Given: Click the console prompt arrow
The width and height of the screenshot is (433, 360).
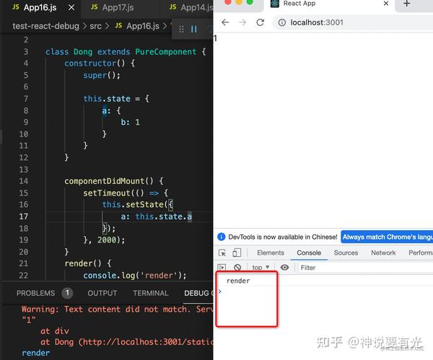Looking at the screenshot, I should pyautogui.click(x=220, y=291).
